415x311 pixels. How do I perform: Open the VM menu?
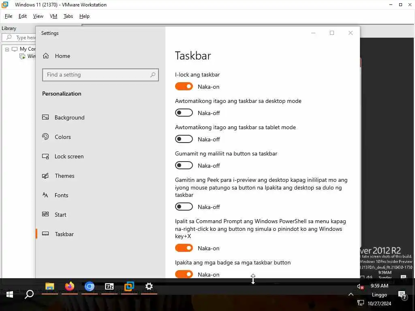coord(53,16)
